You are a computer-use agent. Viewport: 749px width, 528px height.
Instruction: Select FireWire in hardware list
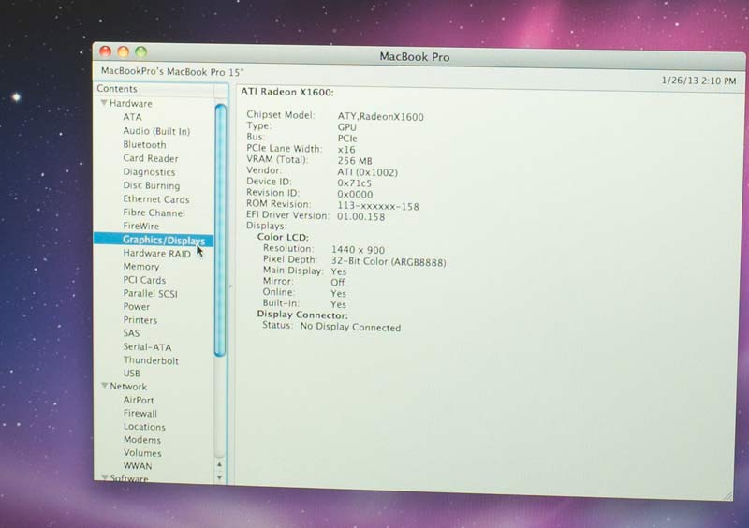(141, 226)
